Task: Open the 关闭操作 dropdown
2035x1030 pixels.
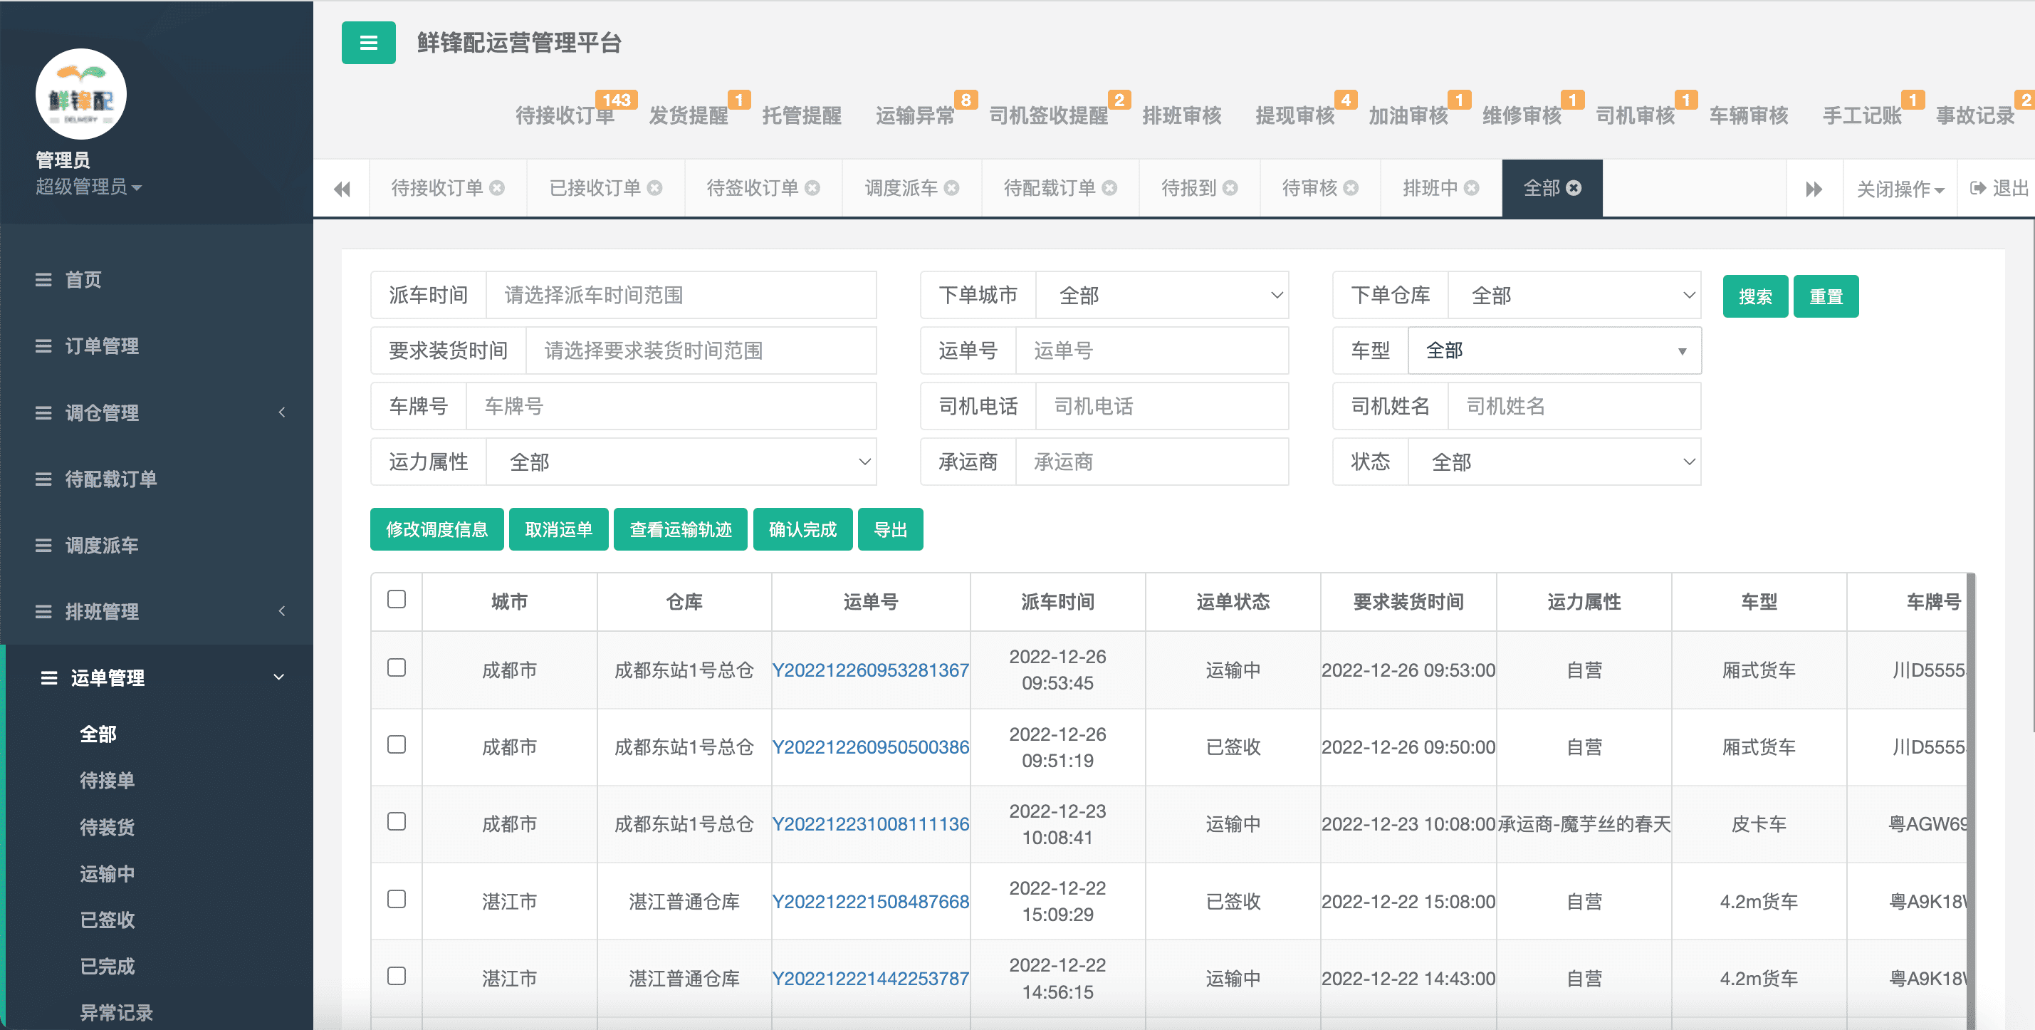Action: [x=1900, y=189]
